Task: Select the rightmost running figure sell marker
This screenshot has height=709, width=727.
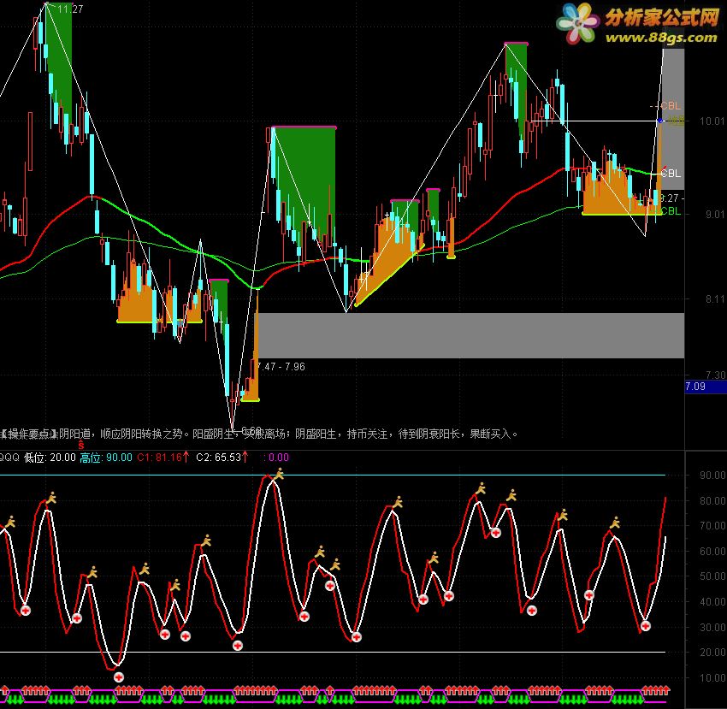Action: tap(615, 523)
